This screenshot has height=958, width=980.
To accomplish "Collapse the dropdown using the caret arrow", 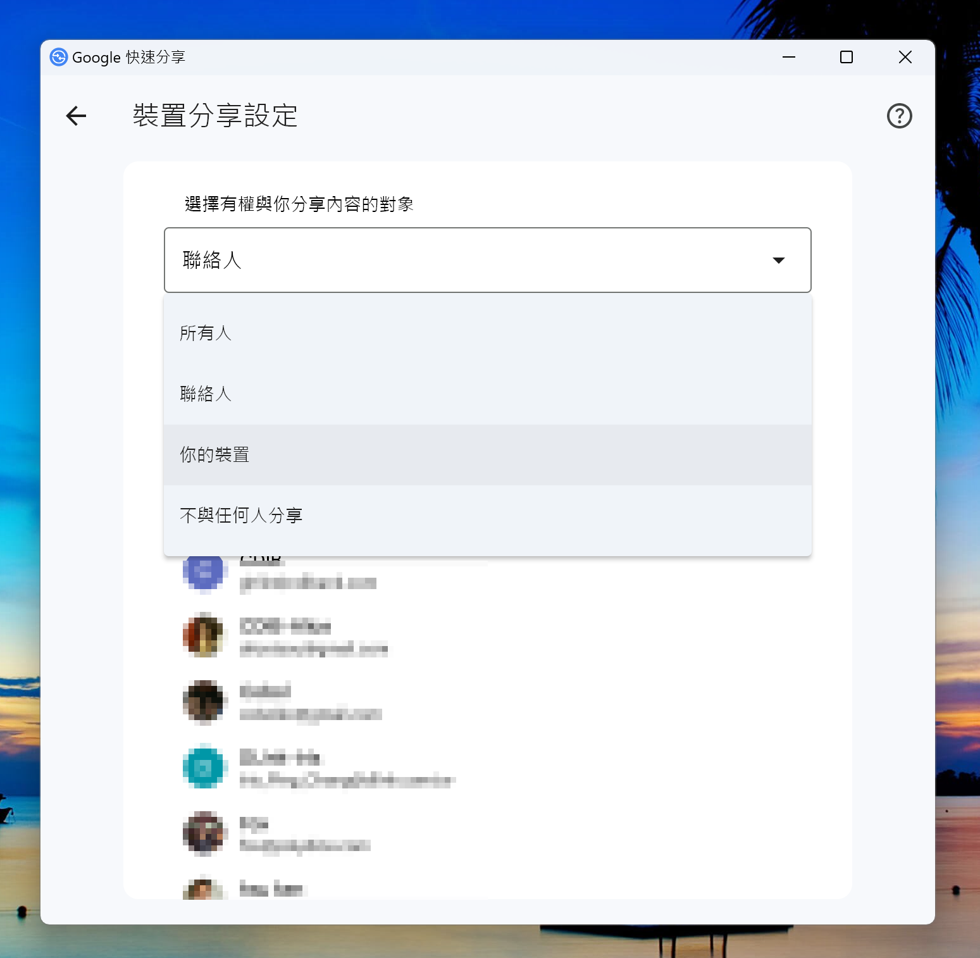I will pos(779,260).
